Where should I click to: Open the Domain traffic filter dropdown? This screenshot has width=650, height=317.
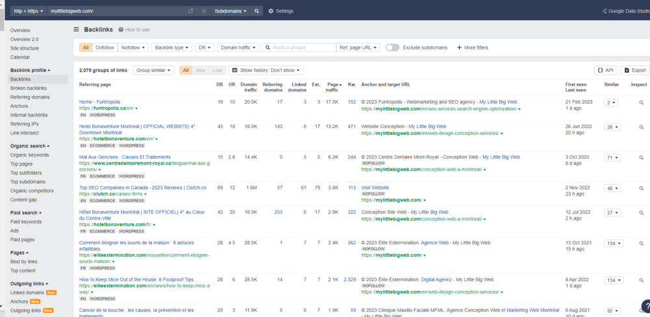point(238,47)
